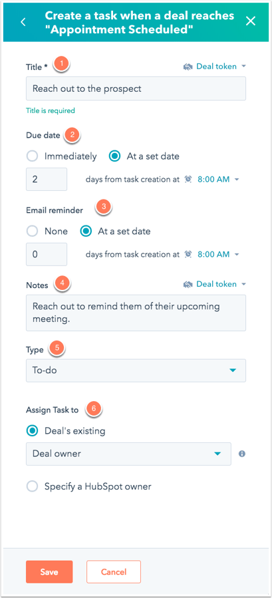Screen dimensions: 272x598
Task: Click the handshake icon beside Title
Action: click(188, 67)
